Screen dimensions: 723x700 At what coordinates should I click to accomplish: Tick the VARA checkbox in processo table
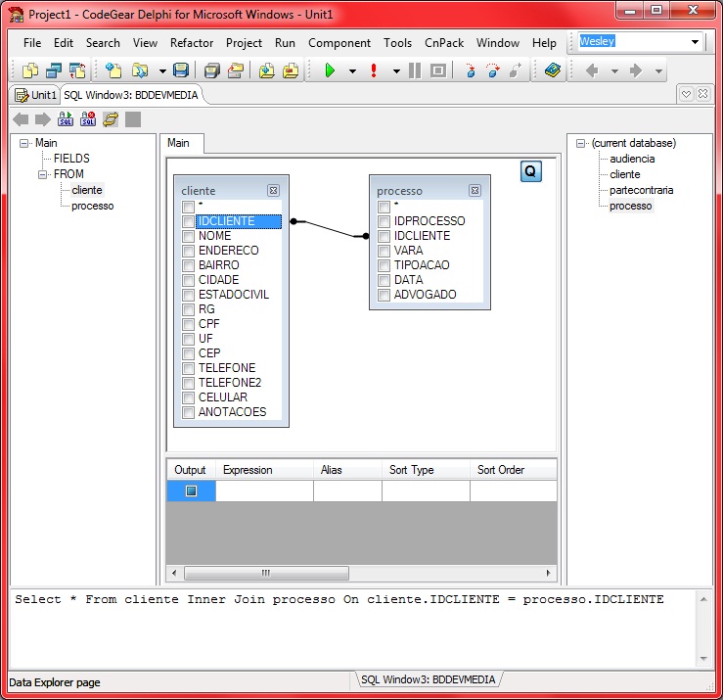pos(384,251)
